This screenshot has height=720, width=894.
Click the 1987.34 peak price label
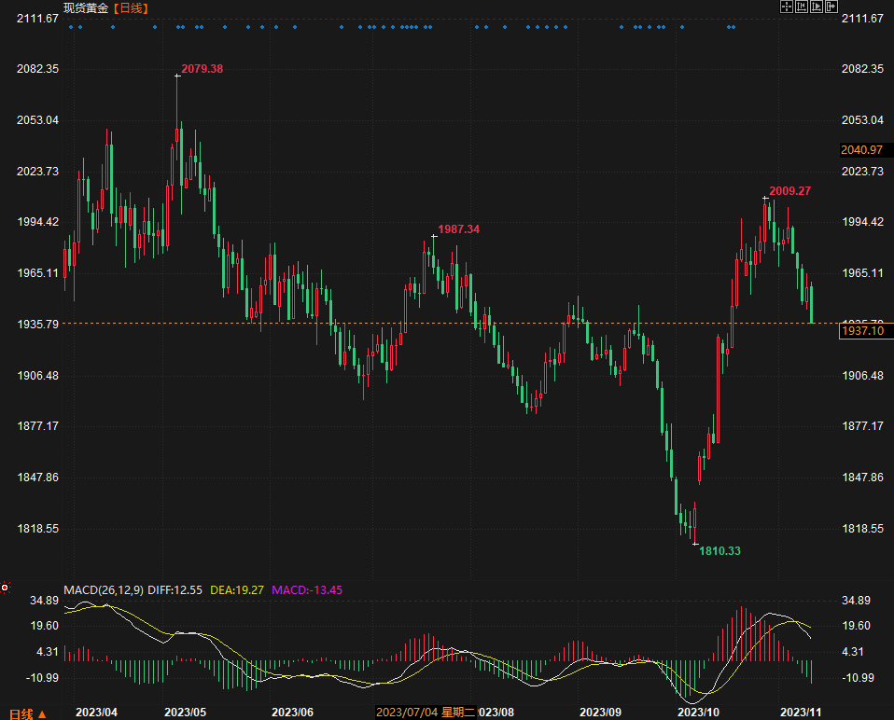click(x=458, y=229)
